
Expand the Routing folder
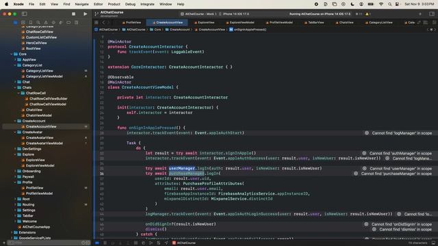[15, 205]
